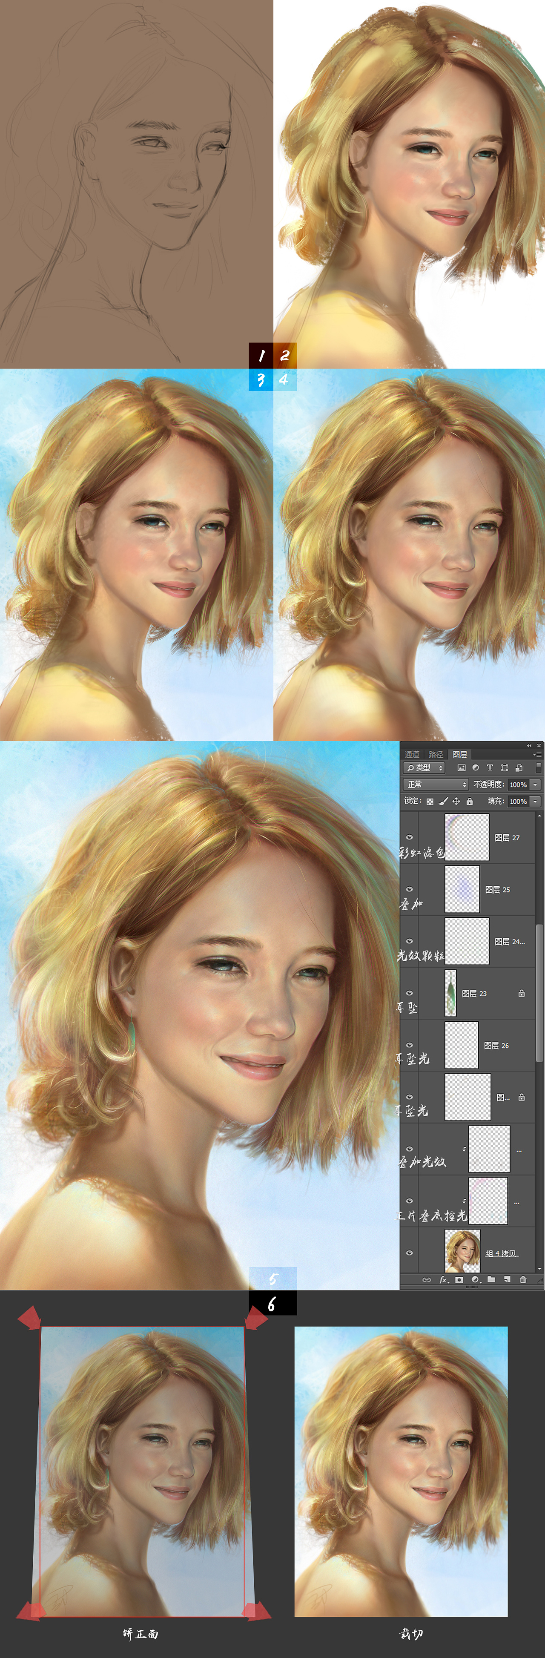The width and height of the screenshot is (545, 1658).
Task: Lock layer position with move icon
Action: tap(456, 802)
